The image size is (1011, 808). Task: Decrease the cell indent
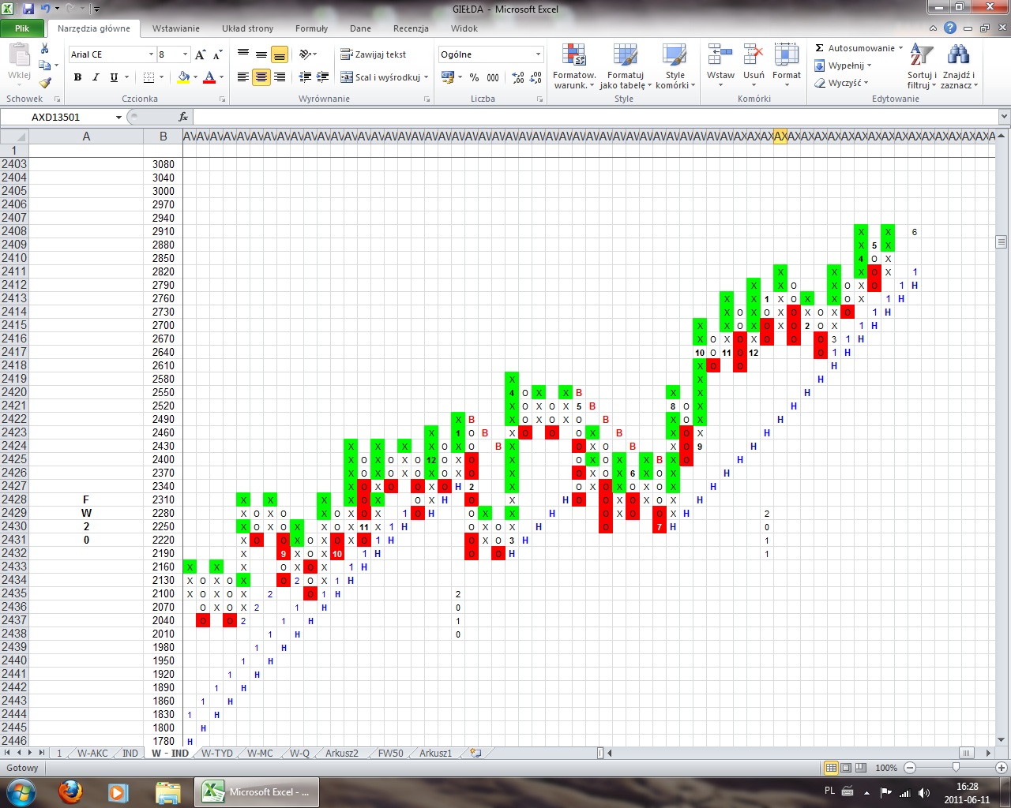tap(306, 77)
